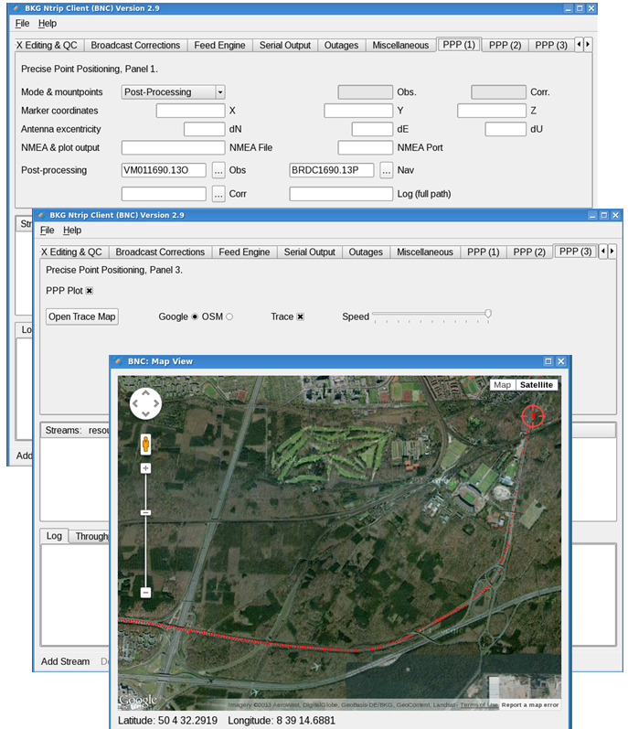Zoom out with the map minus button

[146, 593]
